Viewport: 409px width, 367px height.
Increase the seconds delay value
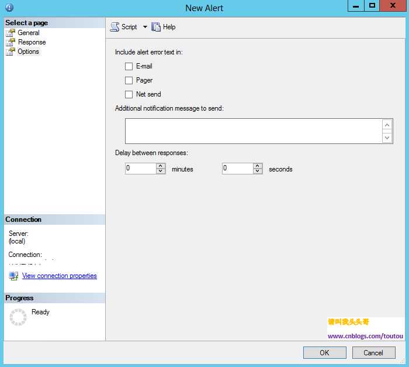pyautogui.click(x=258, y=166)
